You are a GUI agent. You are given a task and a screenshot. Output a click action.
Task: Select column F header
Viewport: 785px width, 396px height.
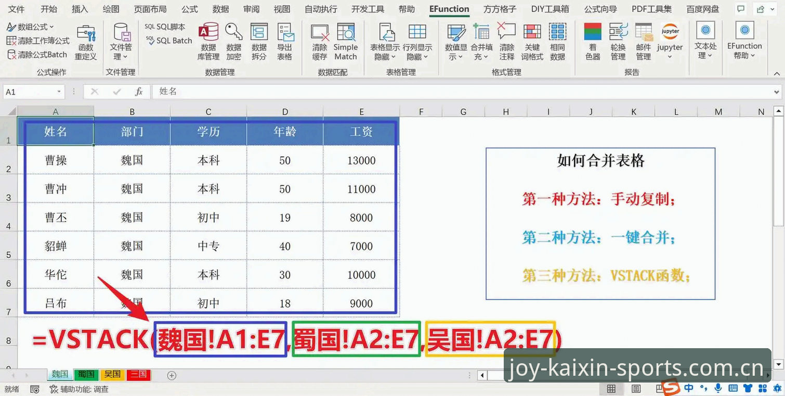[421, 112]
